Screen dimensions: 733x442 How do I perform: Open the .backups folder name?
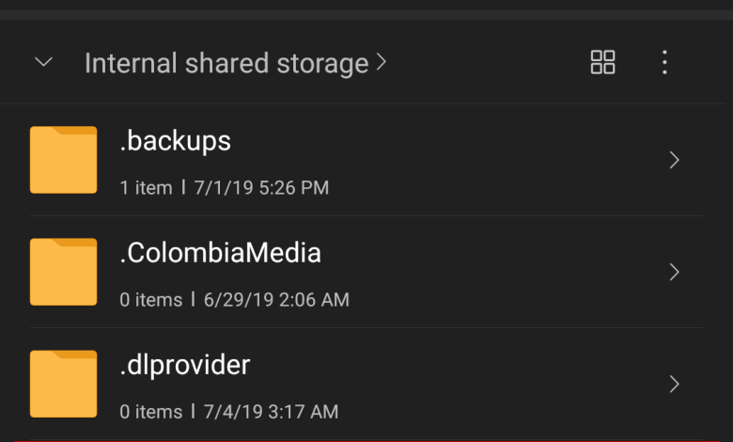176,141
